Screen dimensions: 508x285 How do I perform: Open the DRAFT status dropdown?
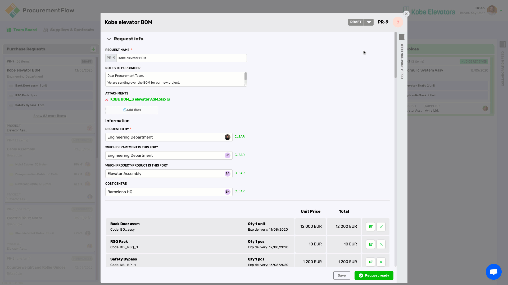point(368,22)
